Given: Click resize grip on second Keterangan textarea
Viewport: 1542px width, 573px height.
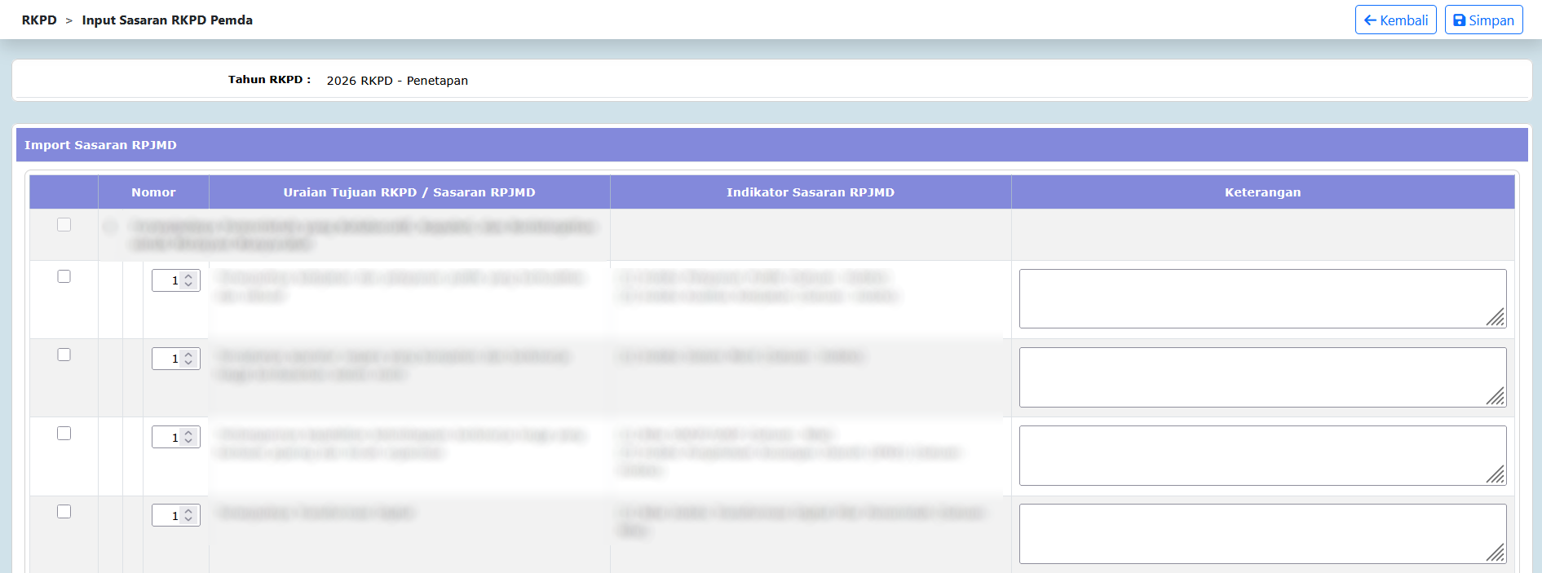Looking at the screenshot, I should 1496,397.
